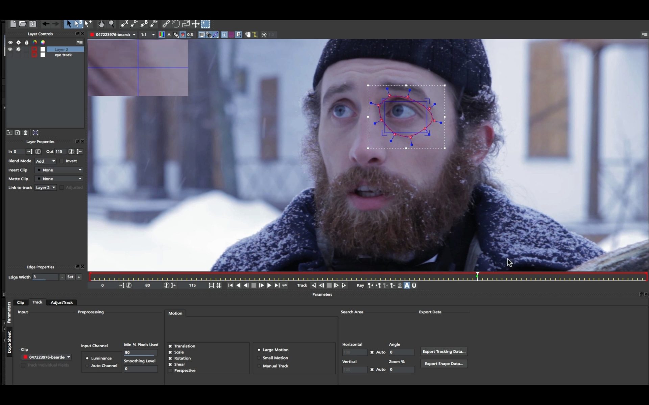Open the Clip dropdown in Parameters Input section
649x405 pixels.
46,357
